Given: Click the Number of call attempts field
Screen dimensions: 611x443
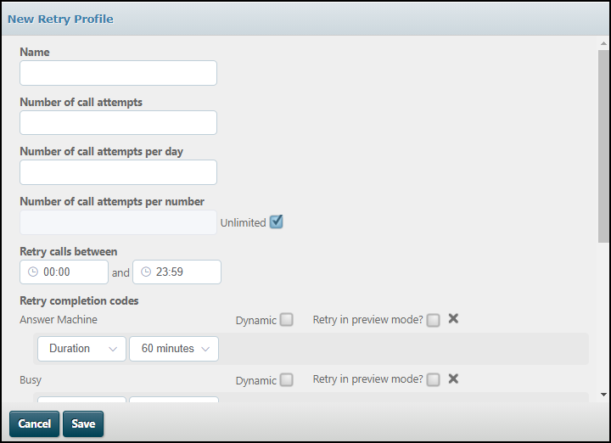Looking at the screenshot, I should [118, 123].
